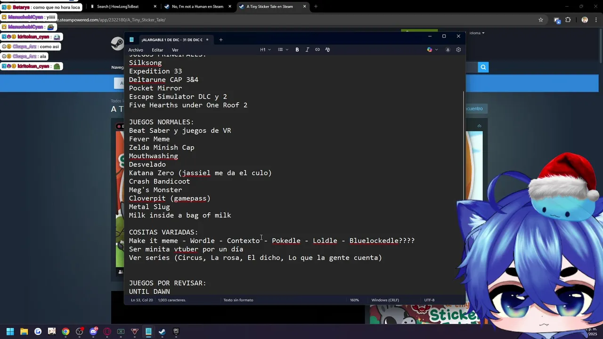The width and height of the screenshot is (603, 339).
Task: Click the Expedition 33 line in Notepad
Action: (x=155, y=71)
